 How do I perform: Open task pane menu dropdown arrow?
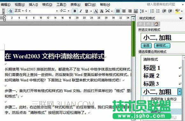[x=181, y=19]
